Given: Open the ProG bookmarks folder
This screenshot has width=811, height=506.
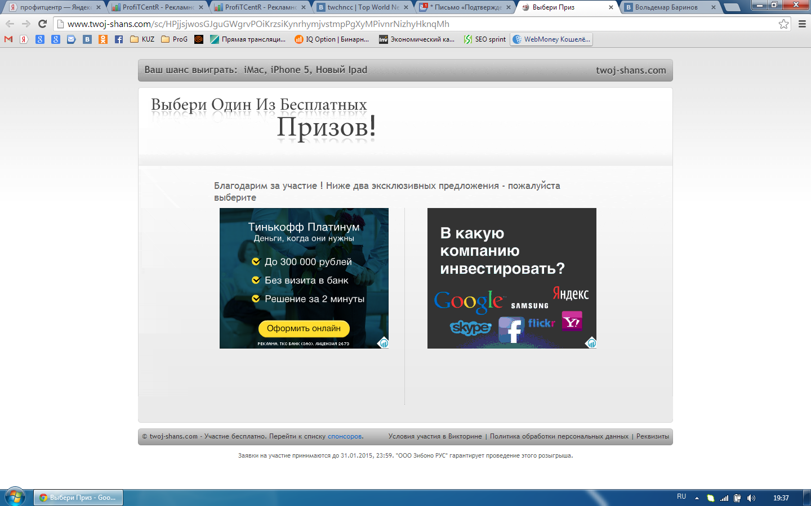Looking at the screenshot, I should (x=175, y=39).
